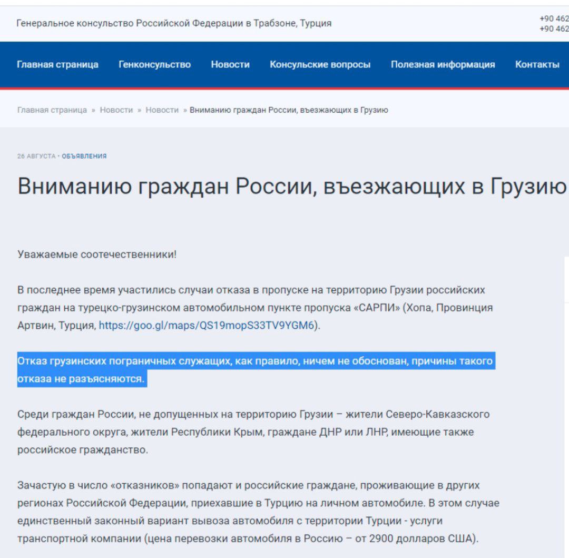Screen dimensions: 569x558
Task: Open the ОБЪЯВЛЕНИЯ category link
Action: pyautogui.click(x=84, y=156)
